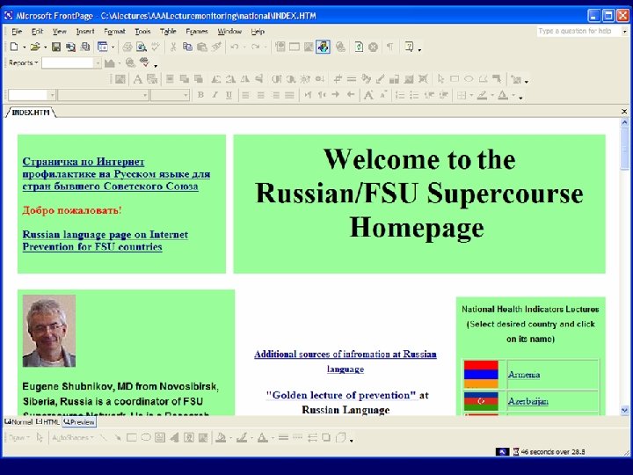Viewport: 633px width, 475px height.
Task: Click the Azerbaijan country link
Action: tap(528, 401)
